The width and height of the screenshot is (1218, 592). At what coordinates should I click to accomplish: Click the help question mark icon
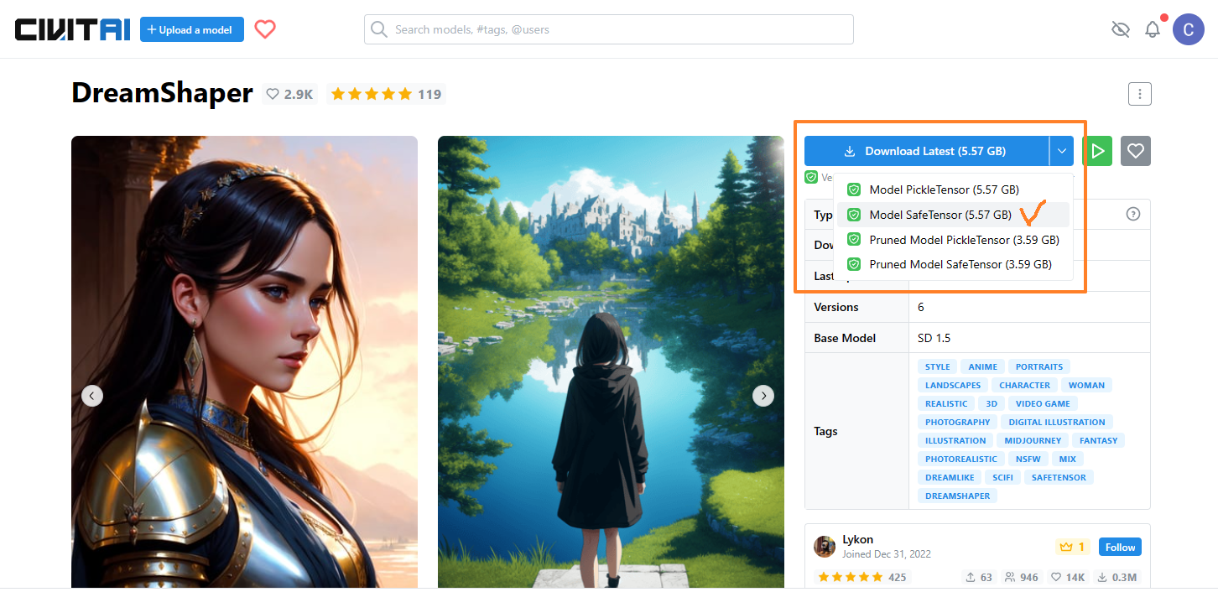(x=1133, y=214)
